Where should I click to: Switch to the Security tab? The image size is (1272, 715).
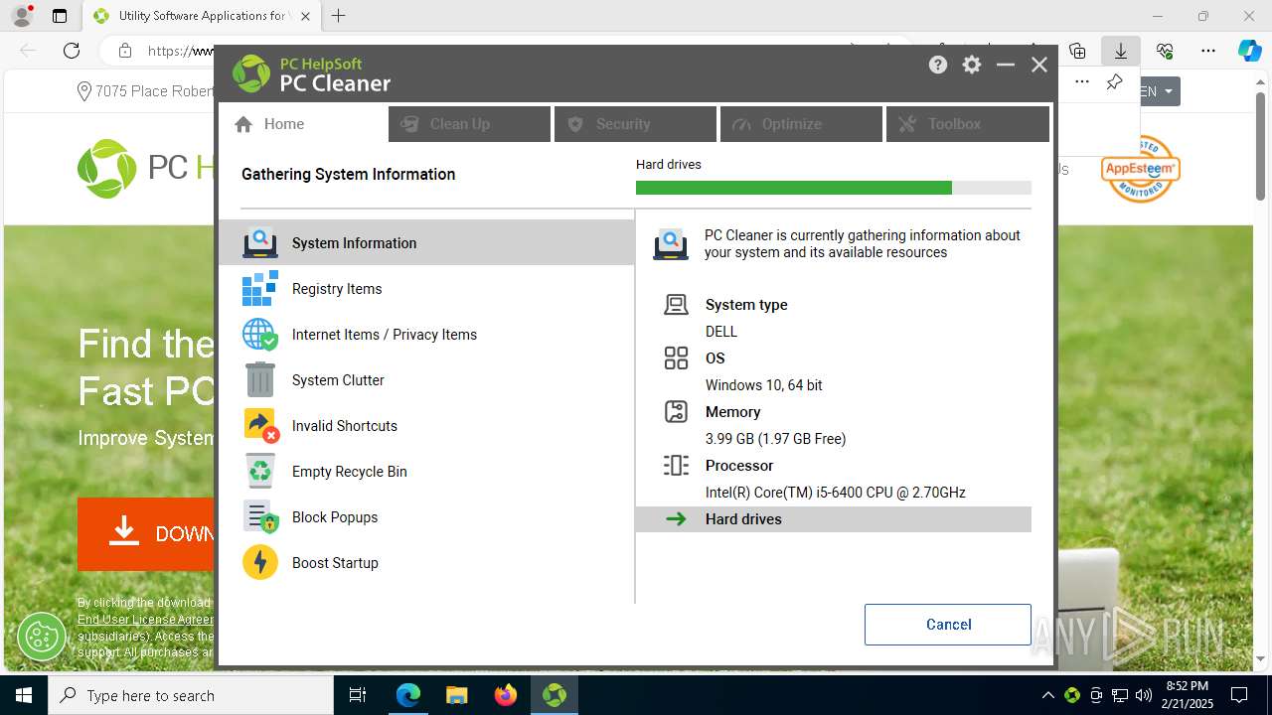click(x=635, y=124)
